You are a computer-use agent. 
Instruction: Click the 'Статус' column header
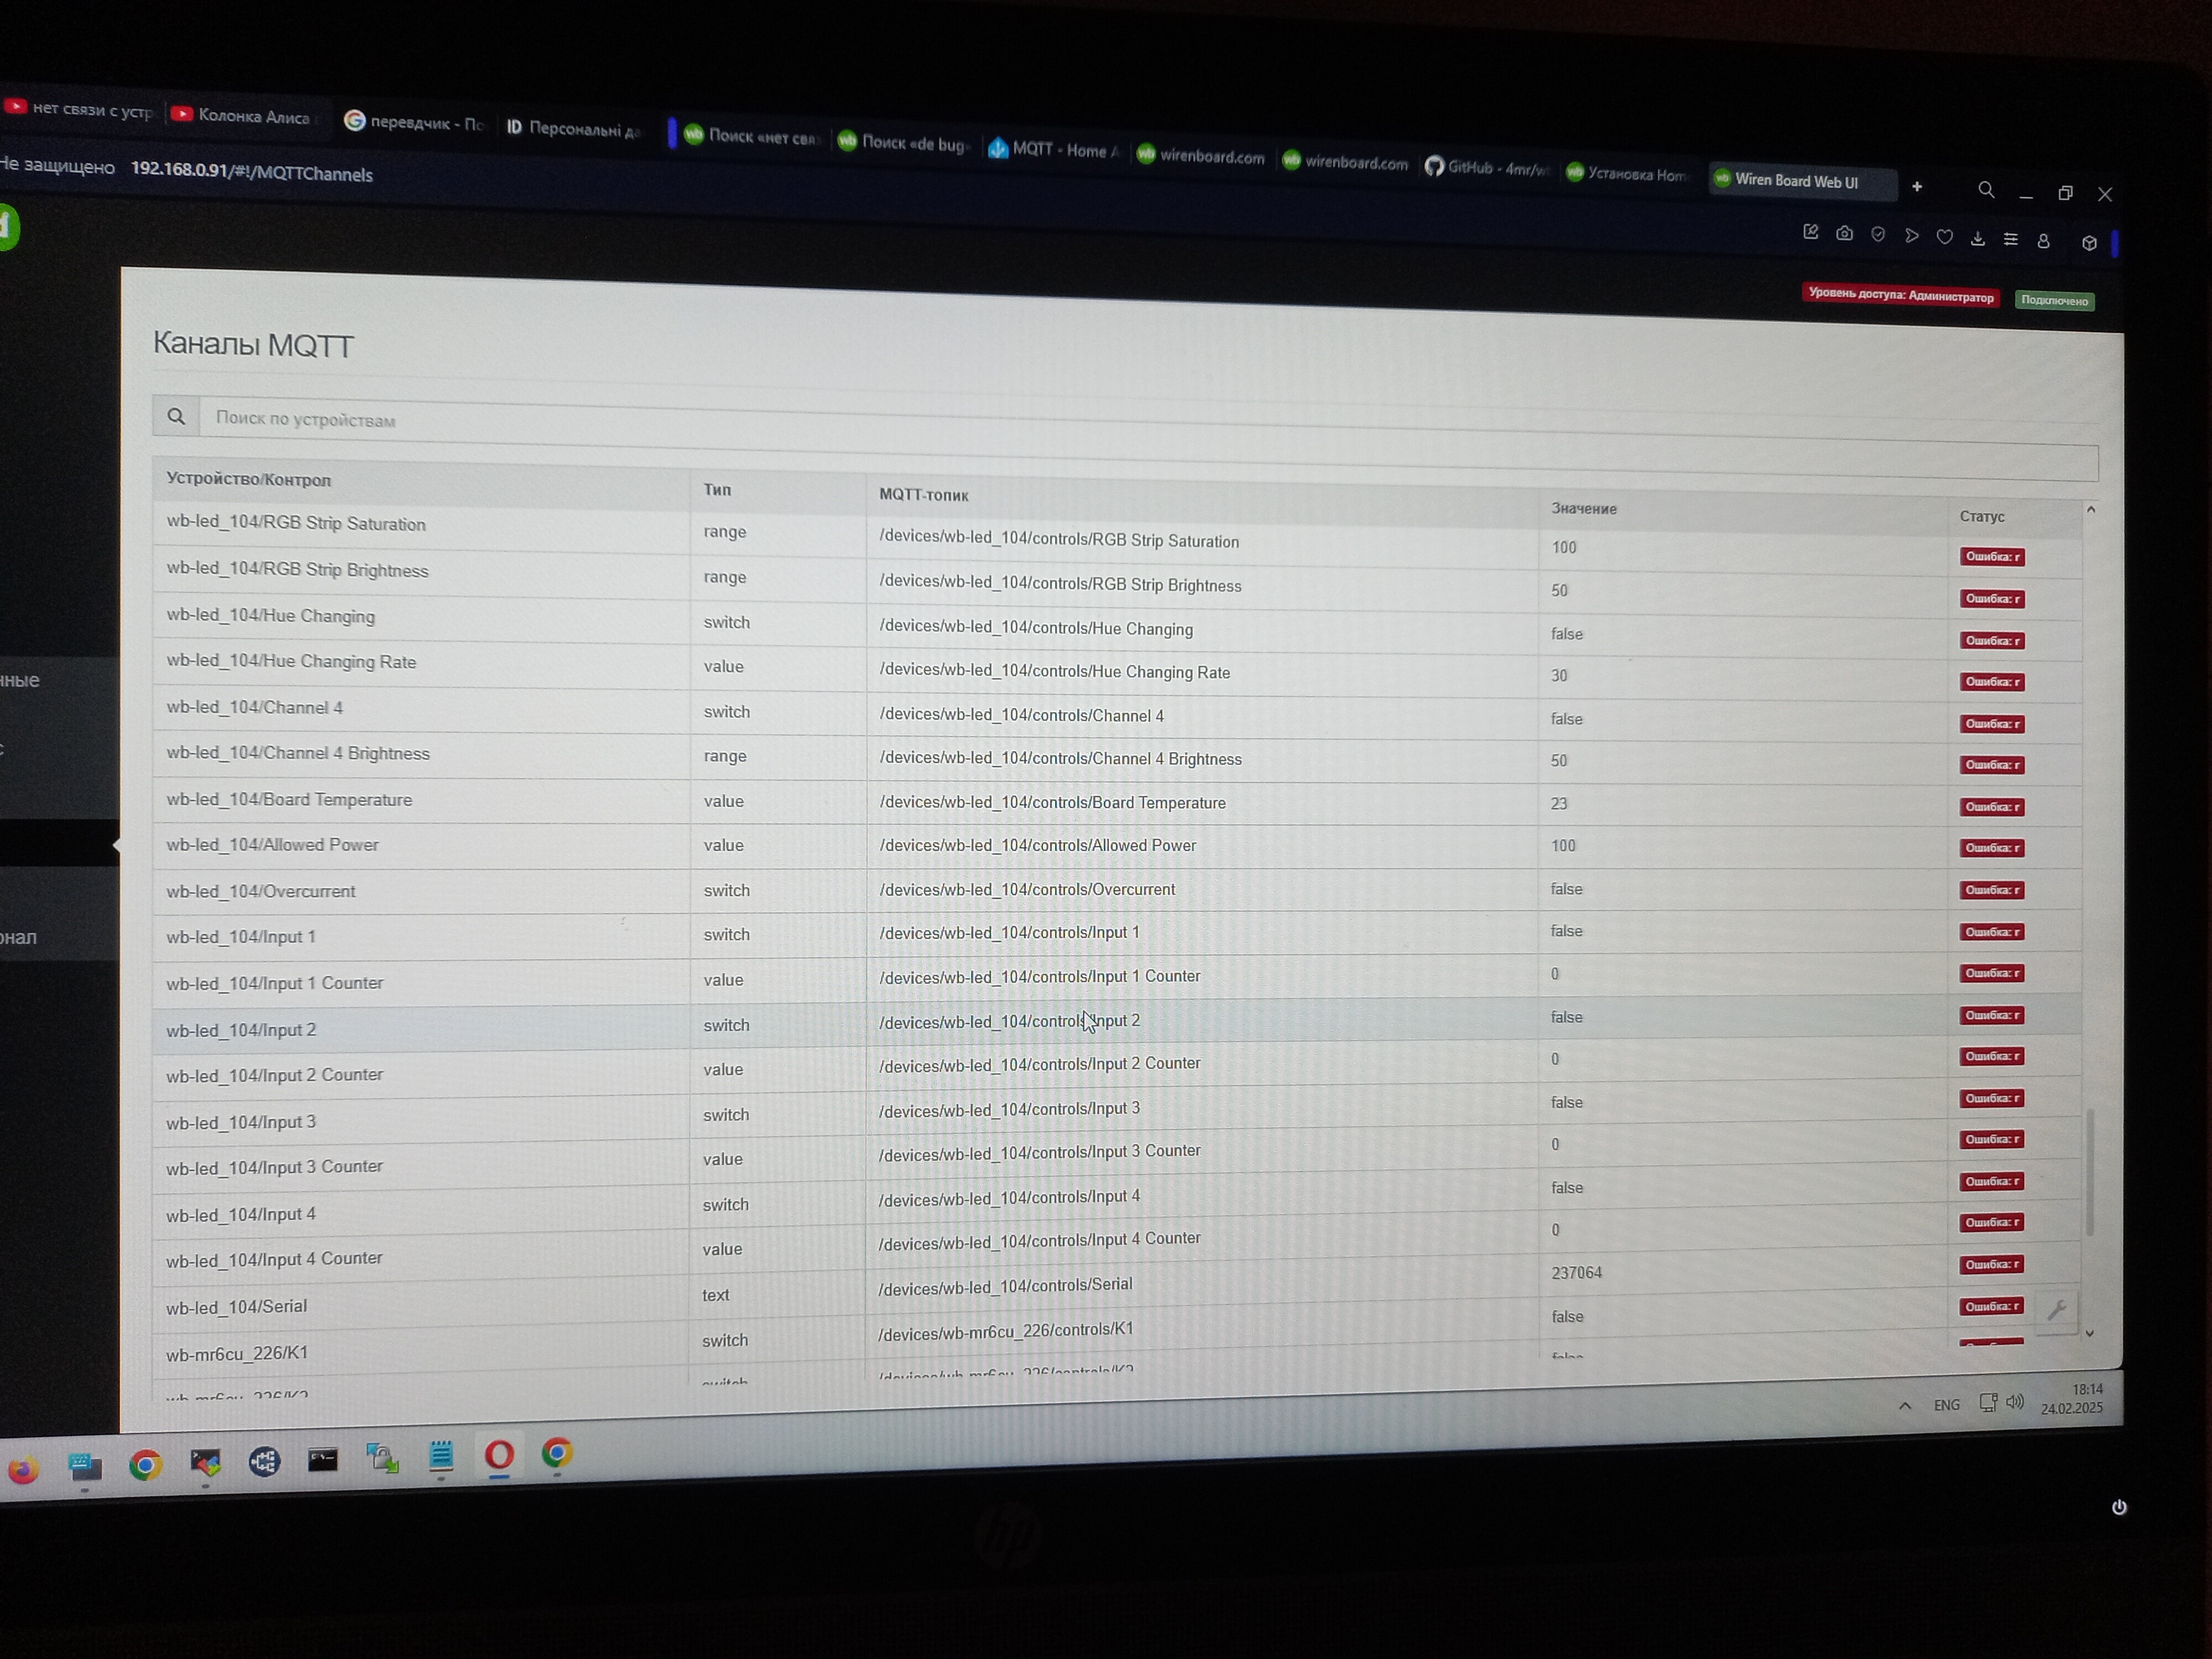pyautogui.click(x=1982, y=516)
